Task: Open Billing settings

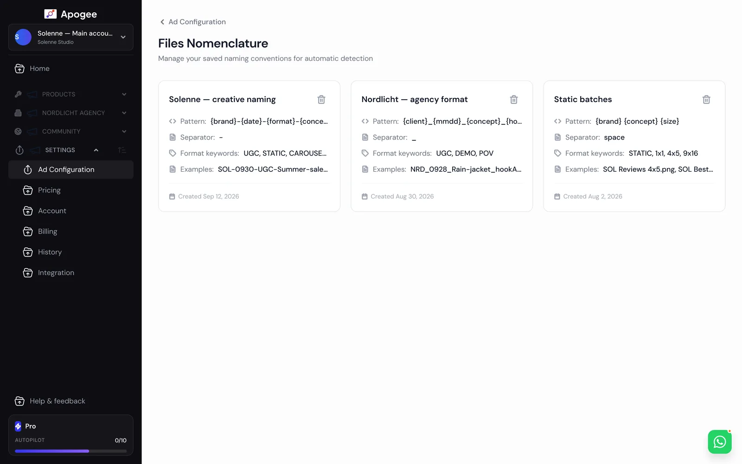Action: [71, 232]
